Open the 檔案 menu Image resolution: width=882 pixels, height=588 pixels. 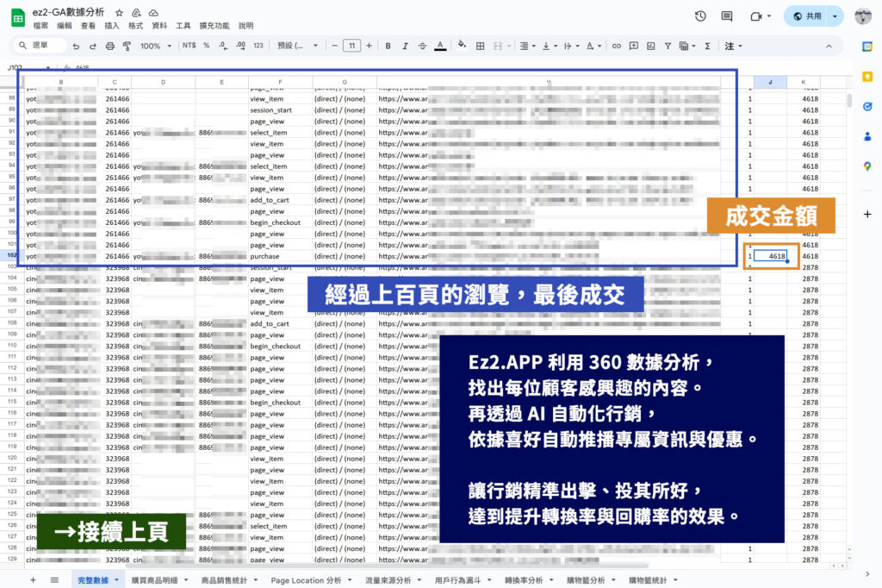pyautogui.click(x=40, y=26)
